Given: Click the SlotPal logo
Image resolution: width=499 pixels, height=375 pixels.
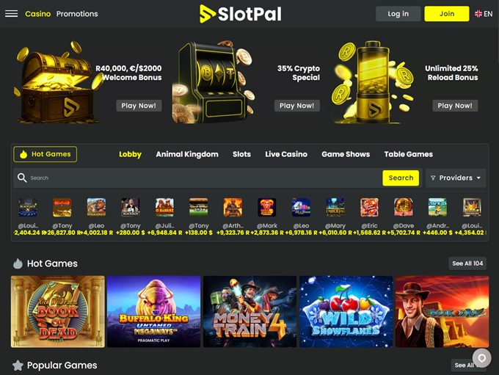Looking at the screenshot, I should click(x=241, y=14).
